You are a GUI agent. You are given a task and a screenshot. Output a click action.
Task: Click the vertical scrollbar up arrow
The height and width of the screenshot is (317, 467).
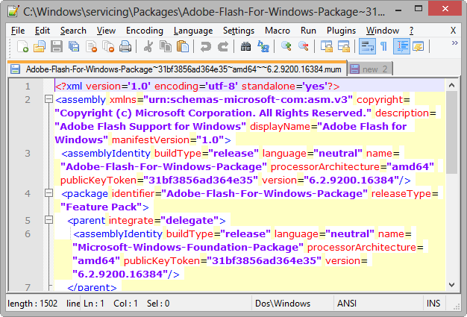click(451, 86)
